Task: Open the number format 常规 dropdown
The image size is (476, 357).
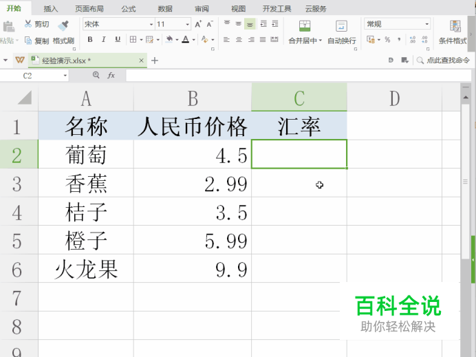Action: click(x=427, y=24)
